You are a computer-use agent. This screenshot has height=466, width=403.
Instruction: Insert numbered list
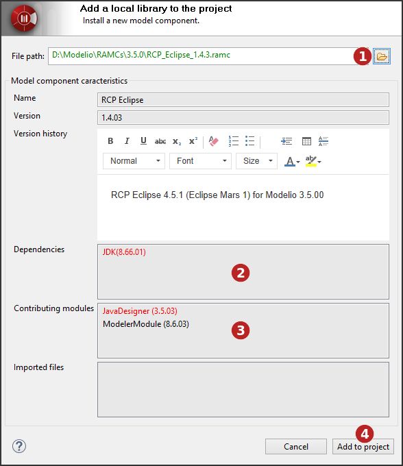point(234,141)
